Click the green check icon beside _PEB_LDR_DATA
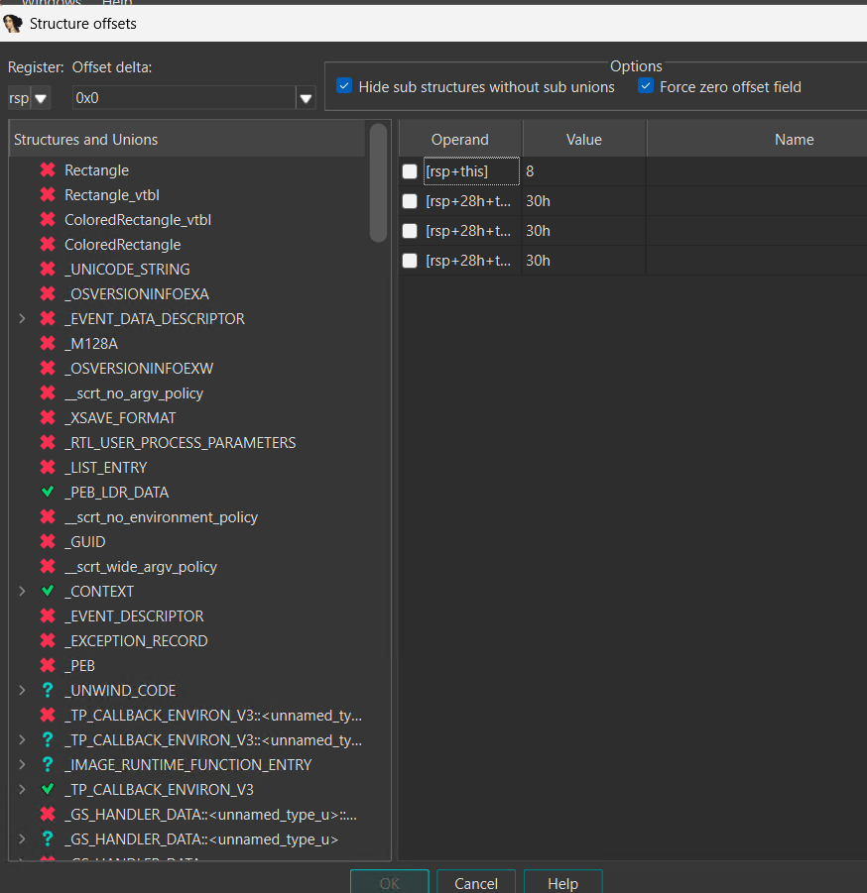Viewport: 867px width, 893px height. (47, 492)
